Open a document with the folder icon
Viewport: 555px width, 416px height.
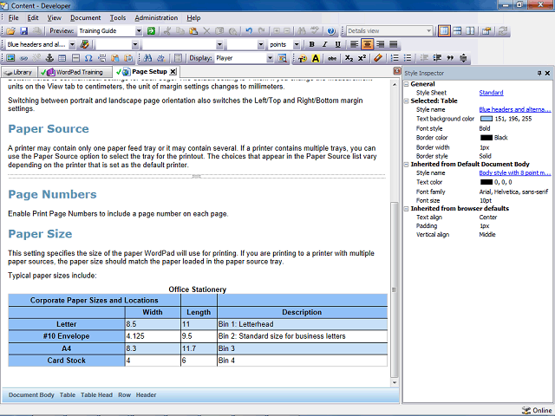pyautogui.click(x=10, y=31)
